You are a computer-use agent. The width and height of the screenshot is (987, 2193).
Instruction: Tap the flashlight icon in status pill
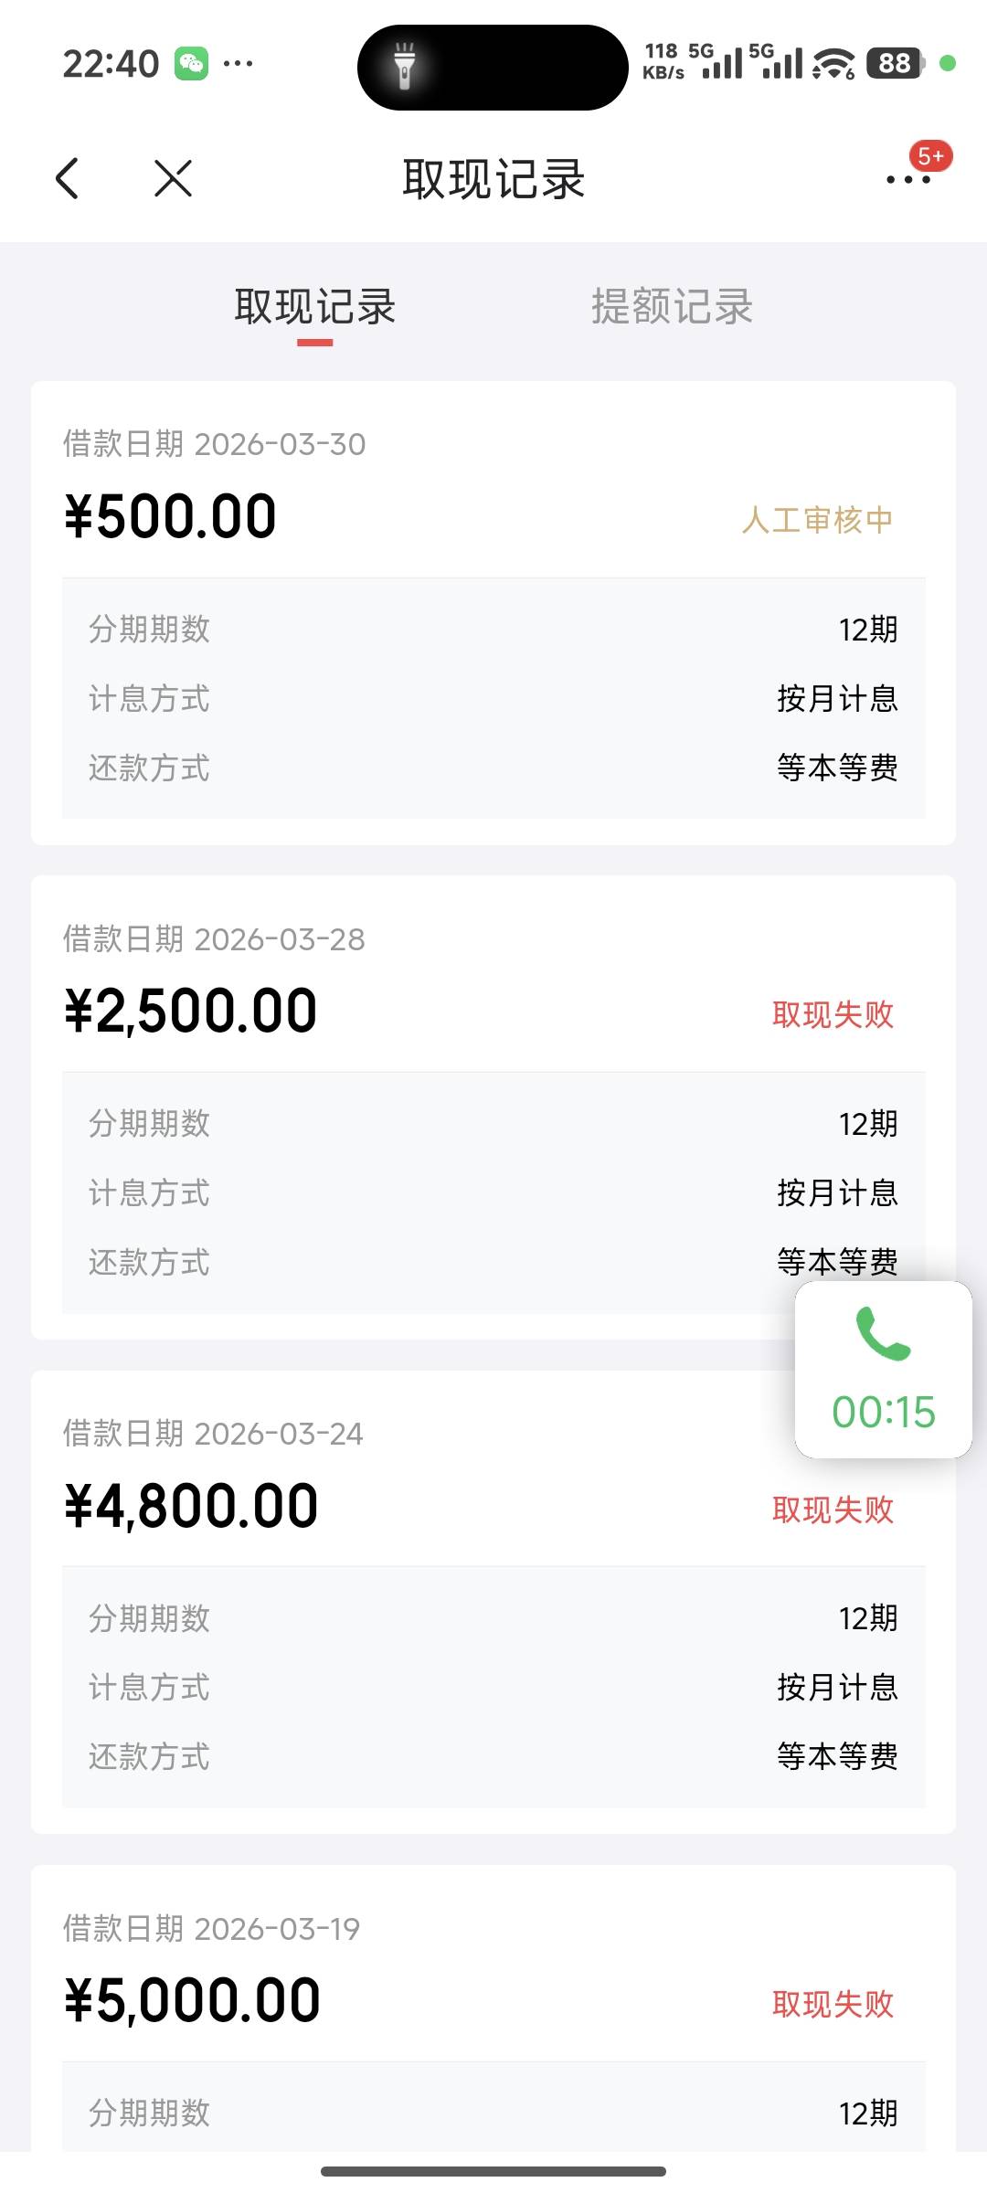[x=404, y=67]
